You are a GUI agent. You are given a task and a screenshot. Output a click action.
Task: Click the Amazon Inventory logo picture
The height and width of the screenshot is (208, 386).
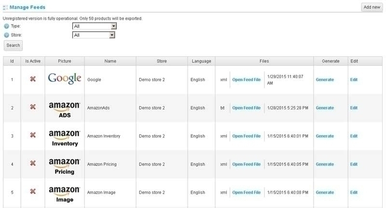(x=65, y=138)
